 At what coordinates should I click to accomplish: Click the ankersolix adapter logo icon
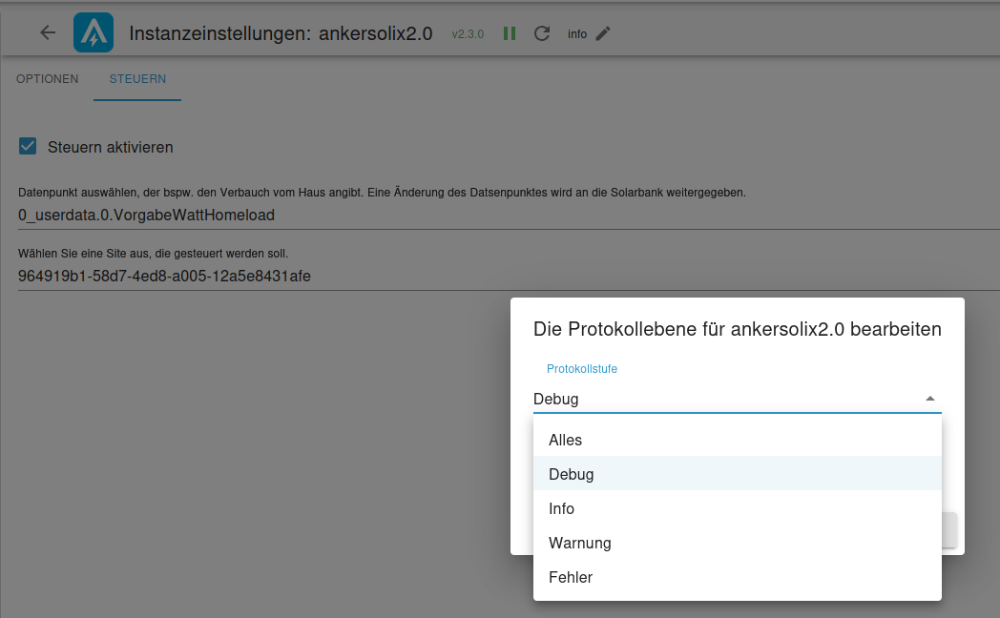(x=94, y=32)
